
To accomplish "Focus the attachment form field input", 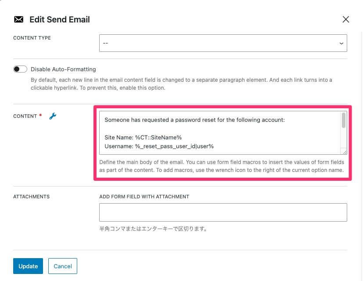I will point(223,212).
